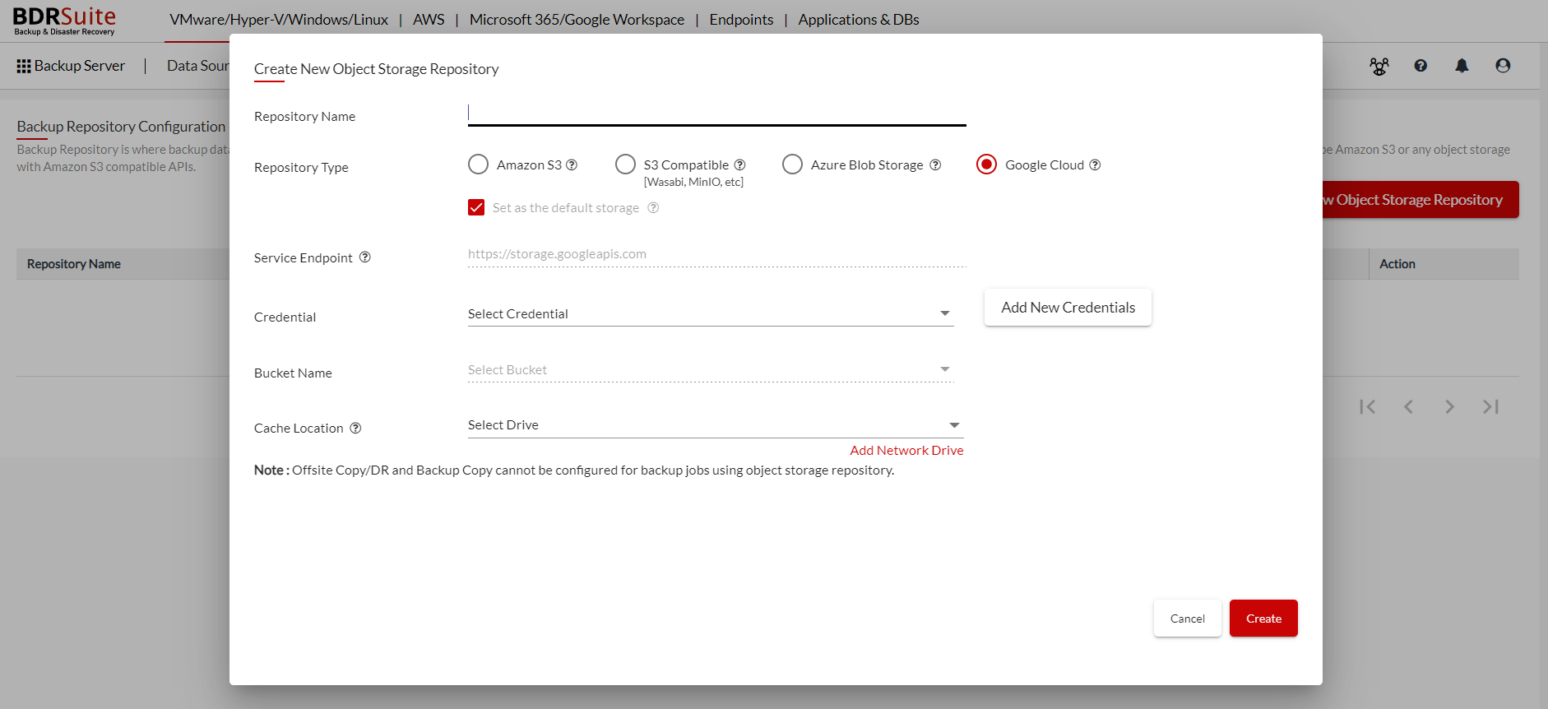Switch to Microsoft 365/Google Workspace tab
Image resolution: width=1548 pixels, height=709 pixels.
pyautogui.click(x=577, y=20)
